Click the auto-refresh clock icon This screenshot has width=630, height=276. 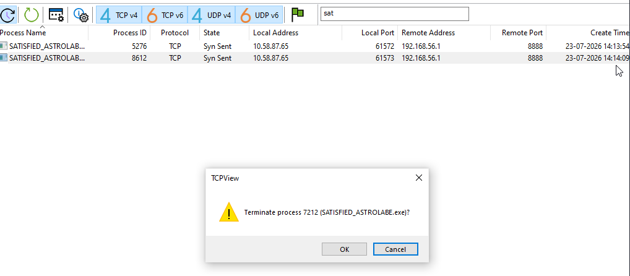tap(7, 15)
